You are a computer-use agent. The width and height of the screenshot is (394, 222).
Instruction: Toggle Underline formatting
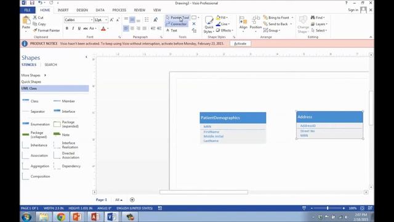tap(79, 28)
